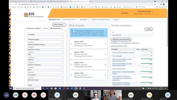Grab the drag handle of Задание 12938
Image resolution: width=177 pixels, height=100 pixels.
[x=71, y=54]
